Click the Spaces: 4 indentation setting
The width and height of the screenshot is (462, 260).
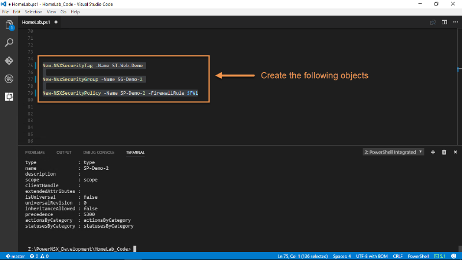(342, 256)
